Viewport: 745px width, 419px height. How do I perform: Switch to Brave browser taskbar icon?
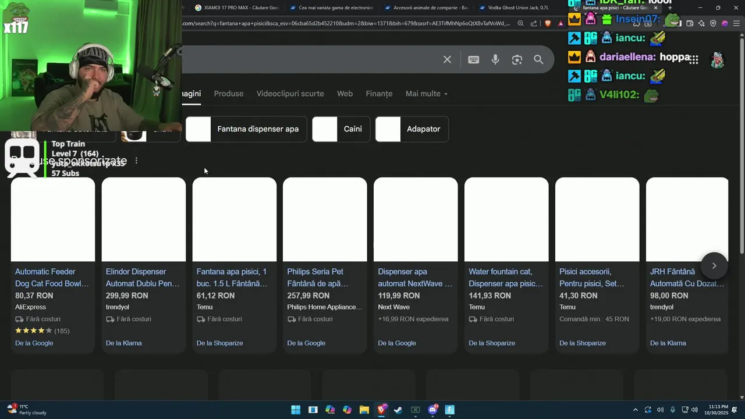381,410
